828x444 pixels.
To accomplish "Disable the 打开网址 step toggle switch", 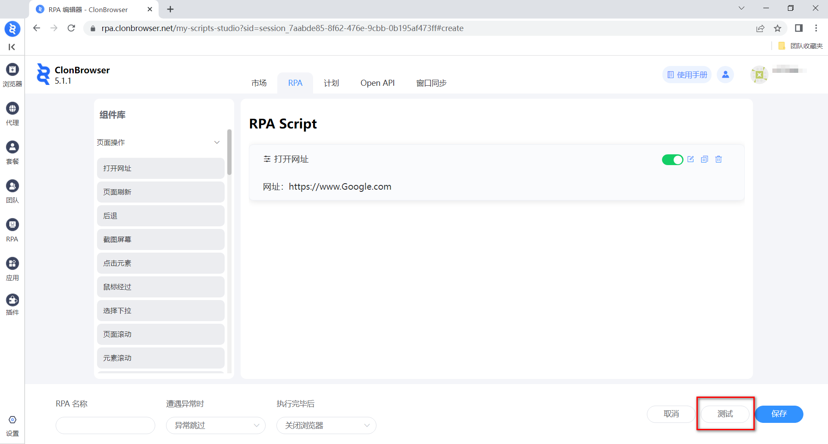I will coord(672,159).
